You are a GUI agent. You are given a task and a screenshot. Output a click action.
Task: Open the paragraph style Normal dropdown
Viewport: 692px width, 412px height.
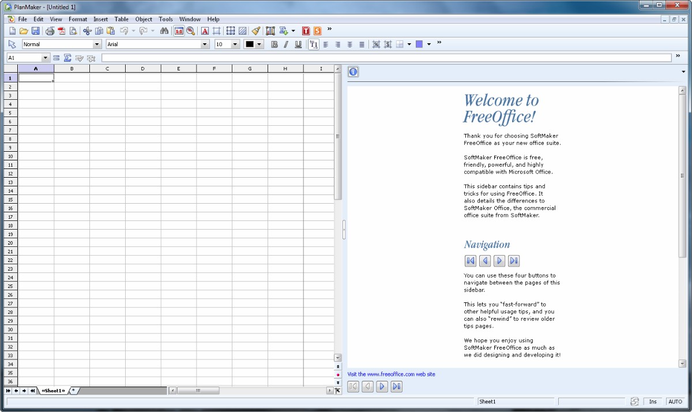[x=96, y=44]
